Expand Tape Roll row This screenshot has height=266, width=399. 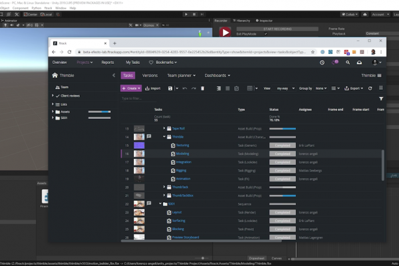(x=164, y=128)
